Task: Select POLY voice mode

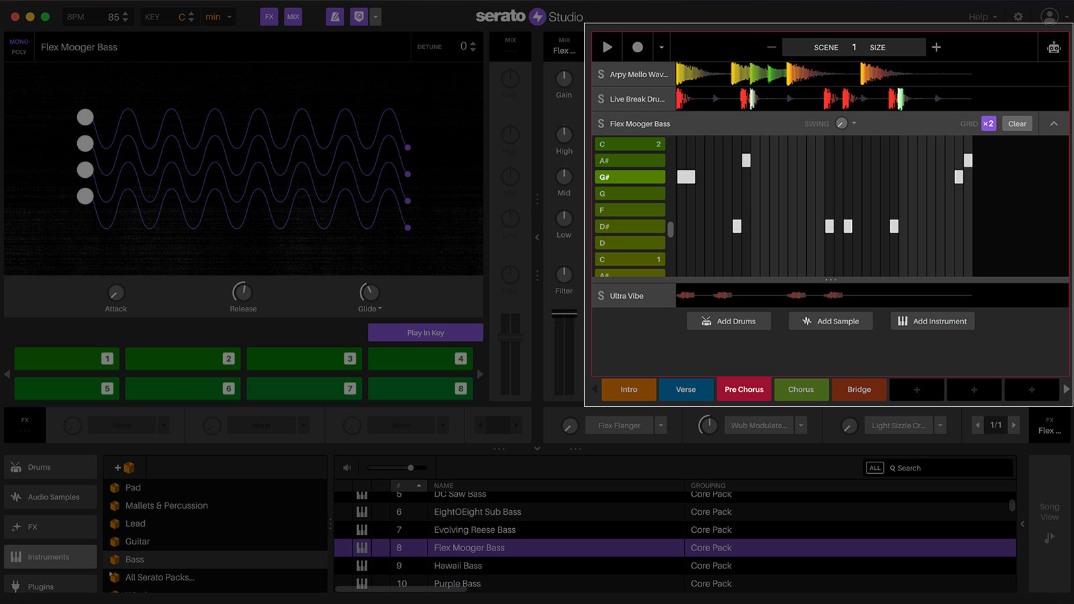Action: [x=19, y=52]
